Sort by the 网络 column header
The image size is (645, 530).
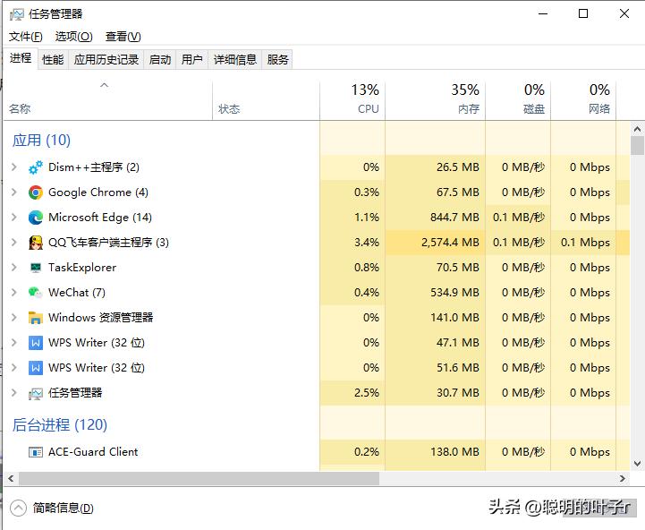(583, 101)
